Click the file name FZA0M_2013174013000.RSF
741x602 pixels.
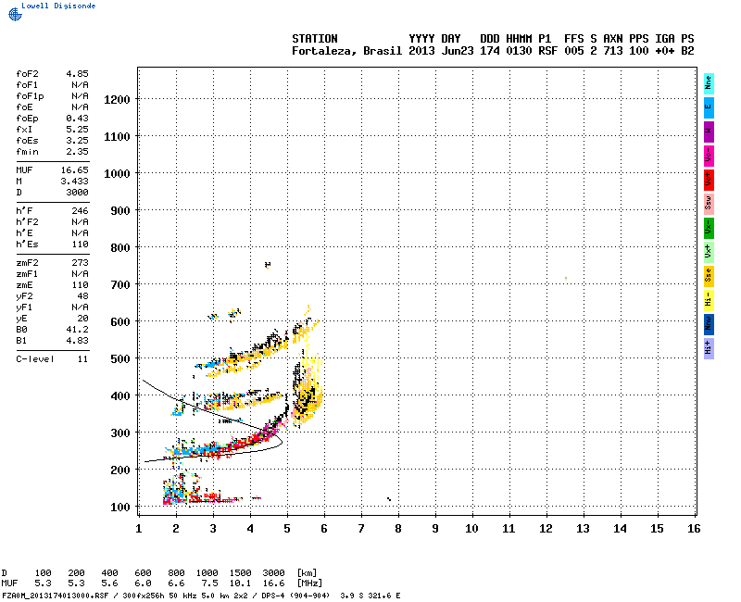coord(56,596)
